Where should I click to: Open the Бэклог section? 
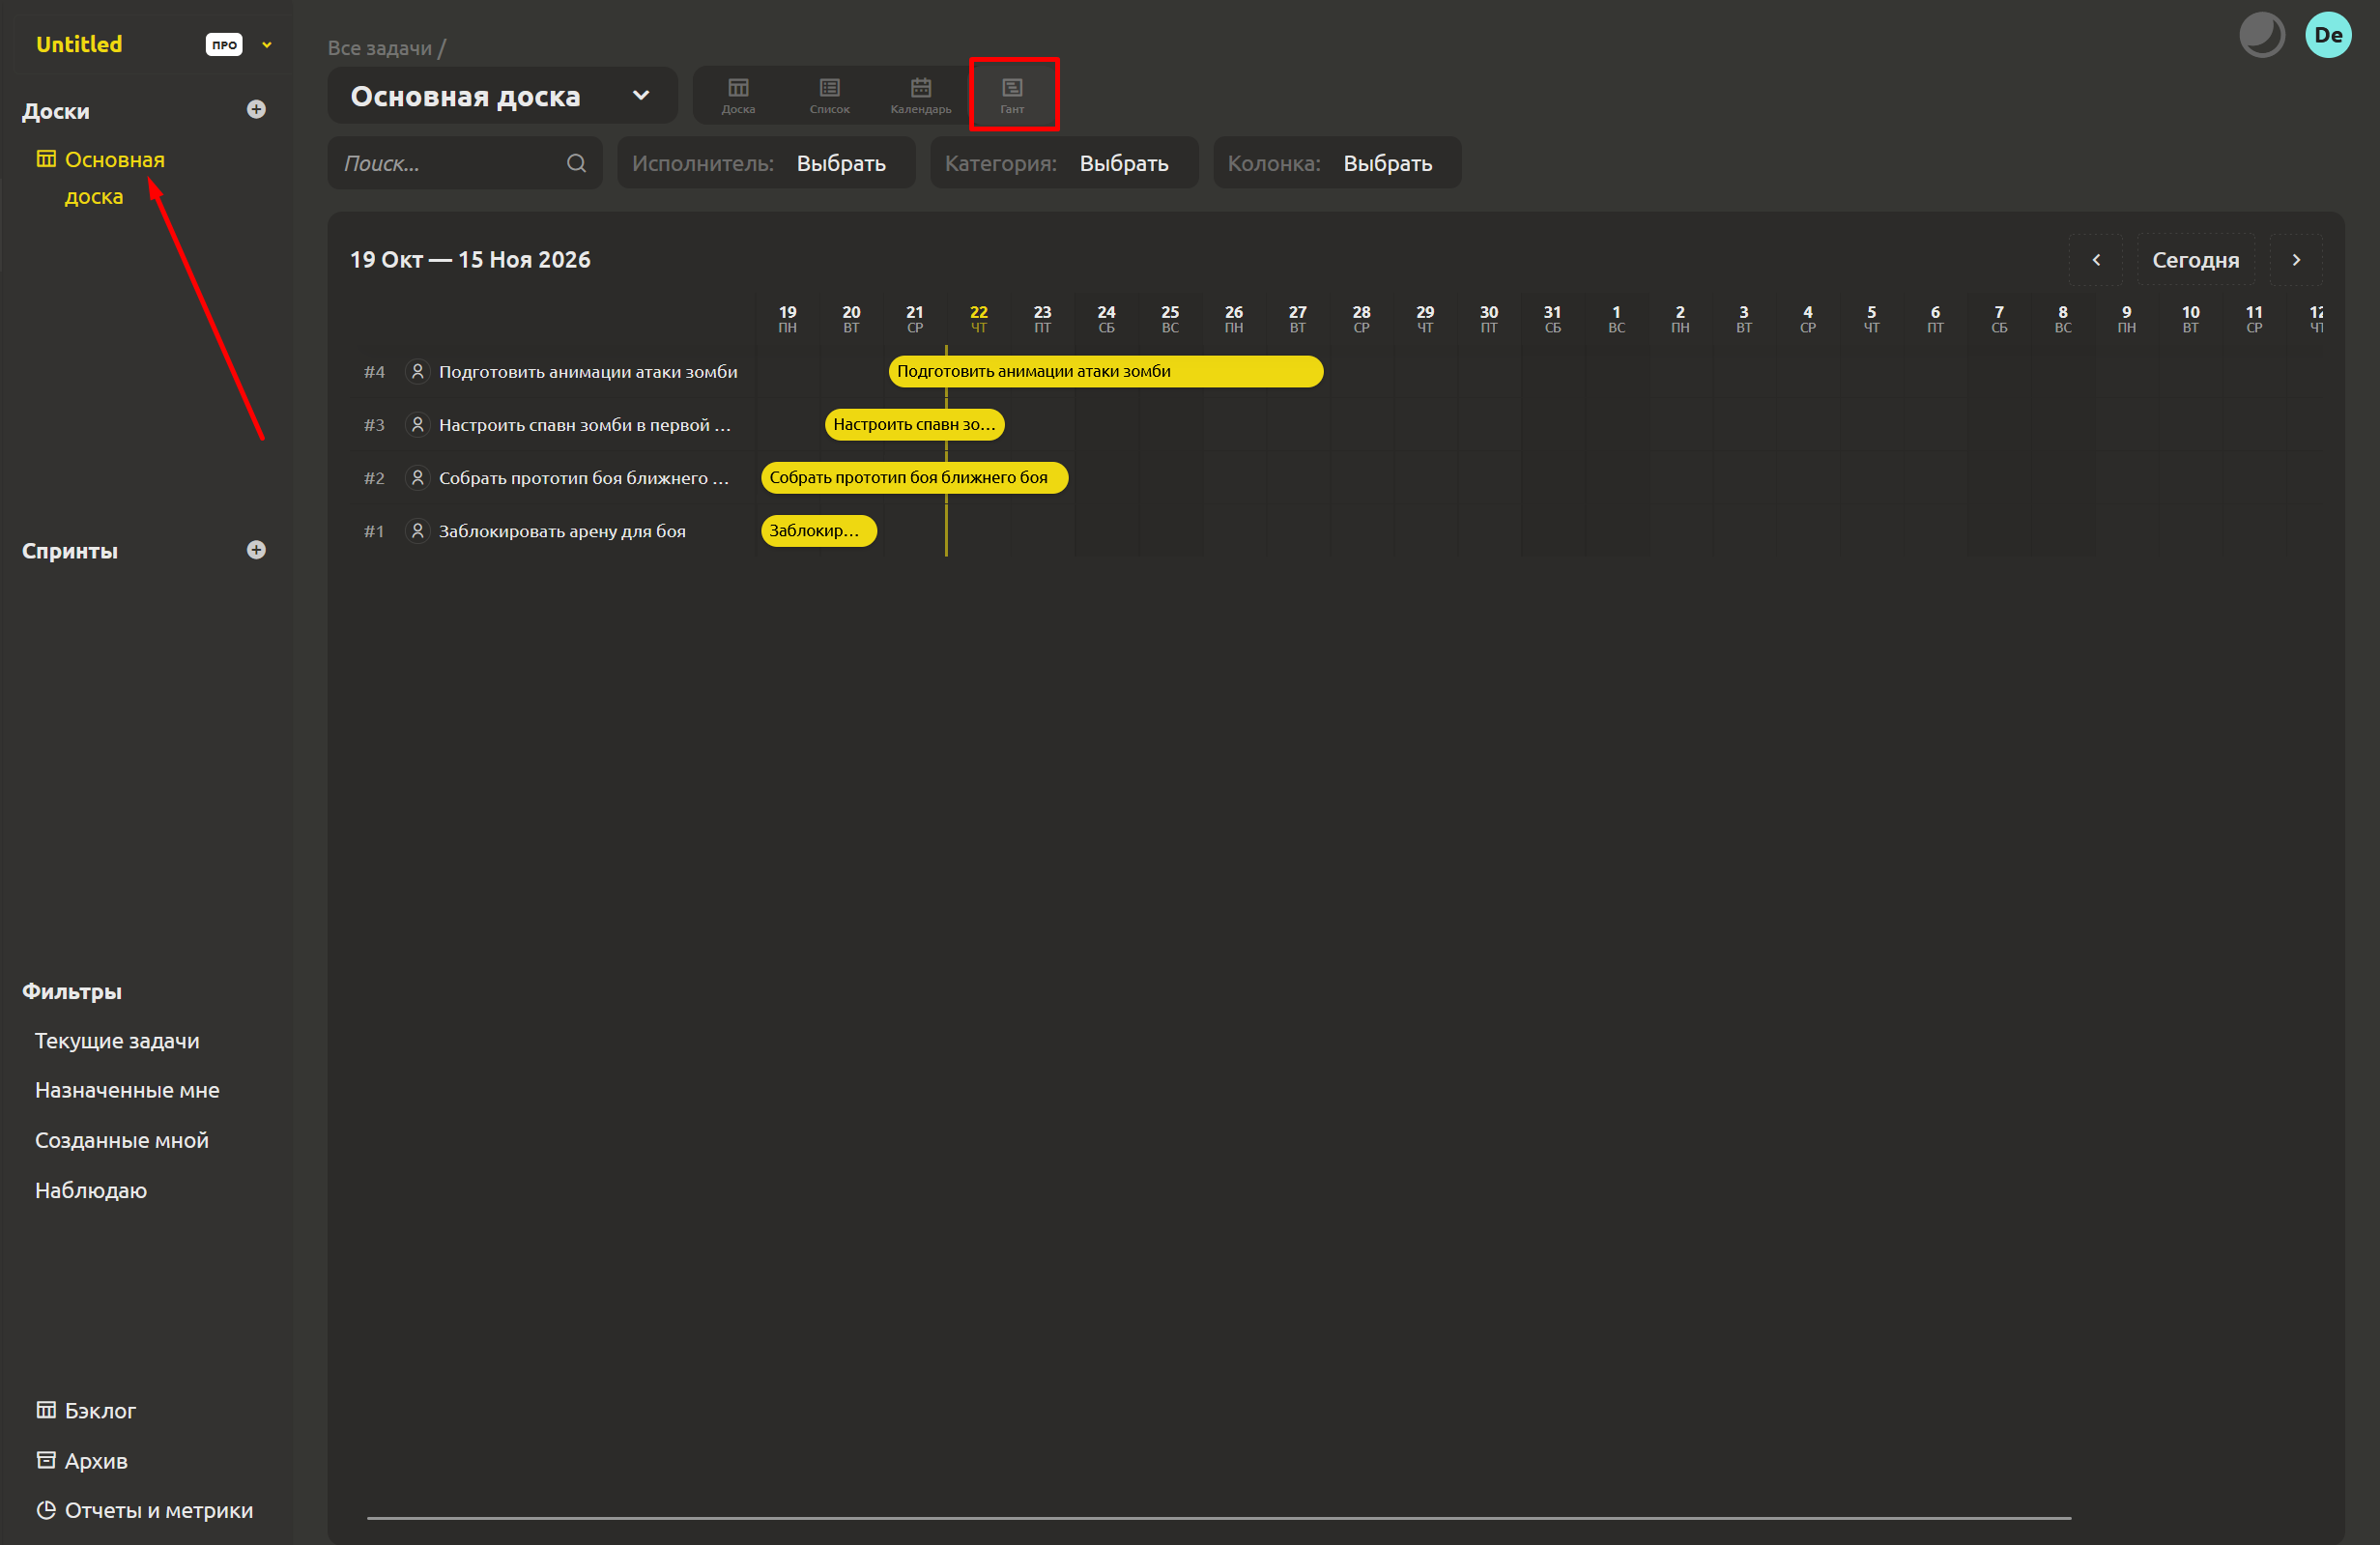[86, 1411]
